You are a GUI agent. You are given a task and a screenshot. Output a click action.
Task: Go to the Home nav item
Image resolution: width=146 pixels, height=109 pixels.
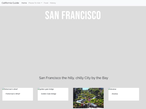click(24, 3)
